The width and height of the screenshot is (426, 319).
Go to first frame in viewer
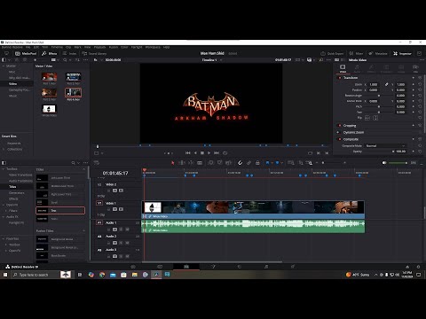coord(188,153)
